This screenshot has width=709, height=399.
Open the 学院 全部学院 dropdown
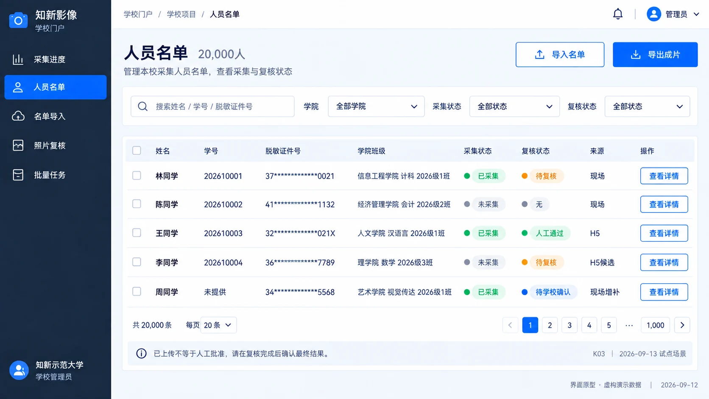376,106
